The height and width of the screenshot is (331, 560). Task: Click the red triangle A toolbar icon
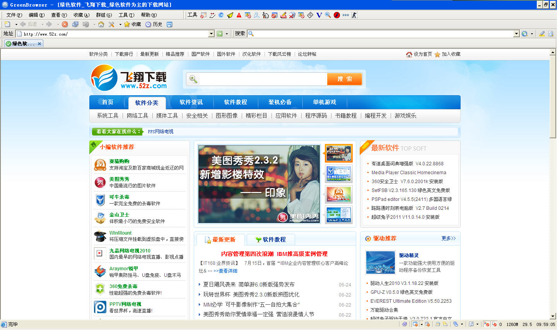(x=239, y=15)
